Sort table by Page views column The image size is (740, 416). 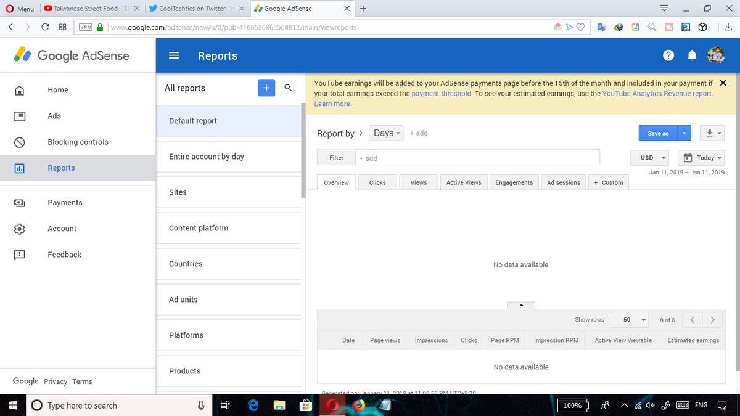(385, 340)
